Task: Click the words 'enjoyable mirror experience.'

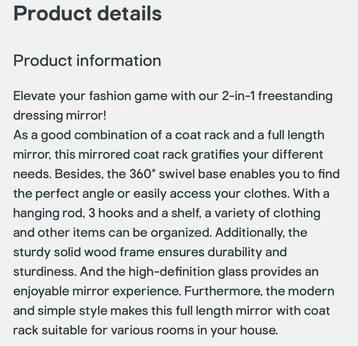Action: pos(97,291)
